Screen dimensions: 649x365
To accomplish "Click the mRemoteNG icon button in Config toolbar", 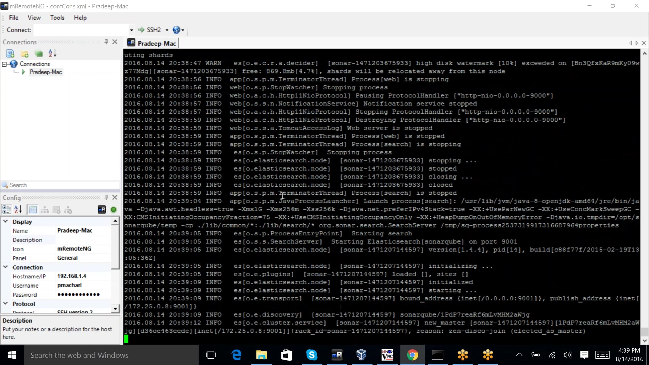I will click(102, 210).
